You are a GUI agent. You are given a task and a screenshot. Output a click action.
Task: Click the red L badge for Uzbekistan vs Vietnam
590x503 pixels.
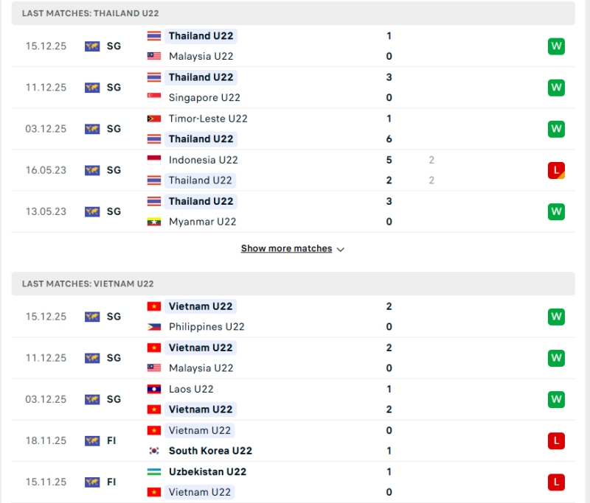[x=556, y=482]
